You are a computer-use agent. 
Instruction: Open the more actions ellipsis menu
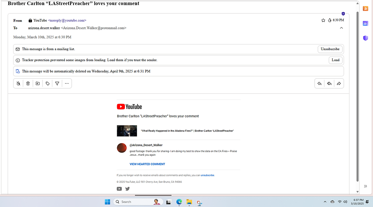tap(67, 83)
